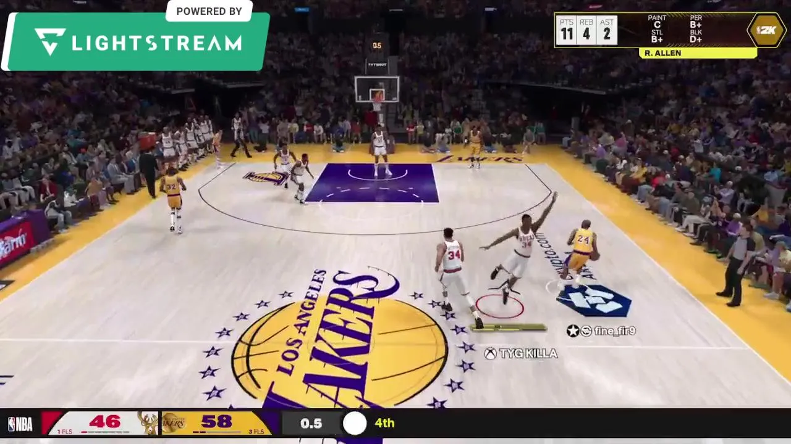Click the game clock reading 0.5

pos(311,423)
